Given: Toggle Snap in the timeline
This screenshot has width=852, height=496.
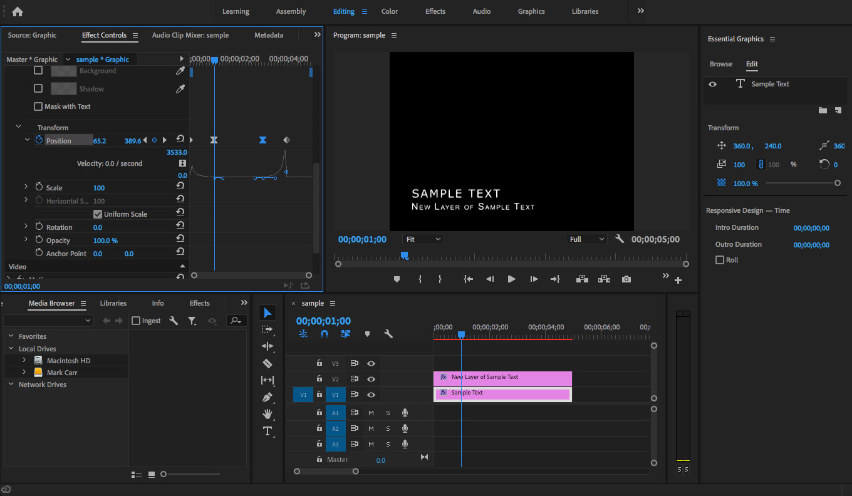Looking at the screenshot, I should (325, 334).
